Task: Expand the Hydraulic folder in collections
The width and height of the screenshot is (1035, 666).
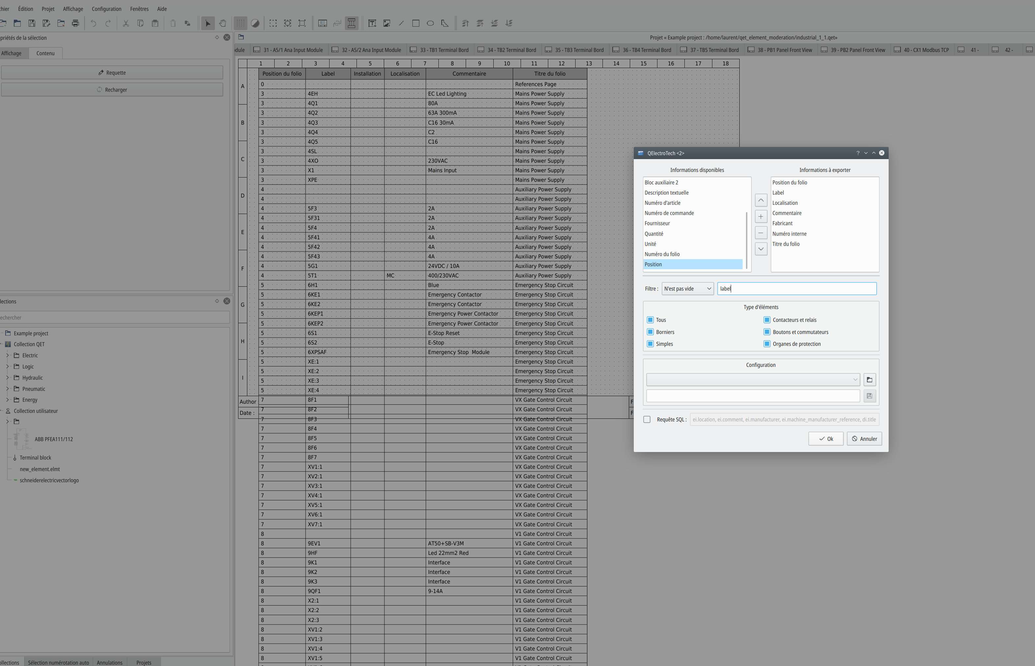Action: [x=7, y=378]
